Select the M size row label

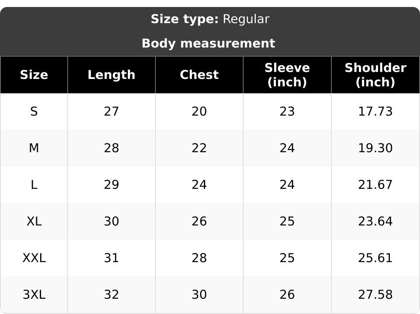pyautogui.click(x=34, y=148)
